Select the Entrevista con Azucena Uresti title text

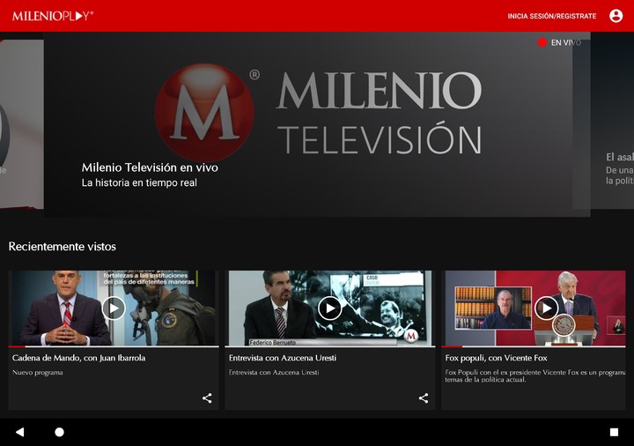click(282, 358)
